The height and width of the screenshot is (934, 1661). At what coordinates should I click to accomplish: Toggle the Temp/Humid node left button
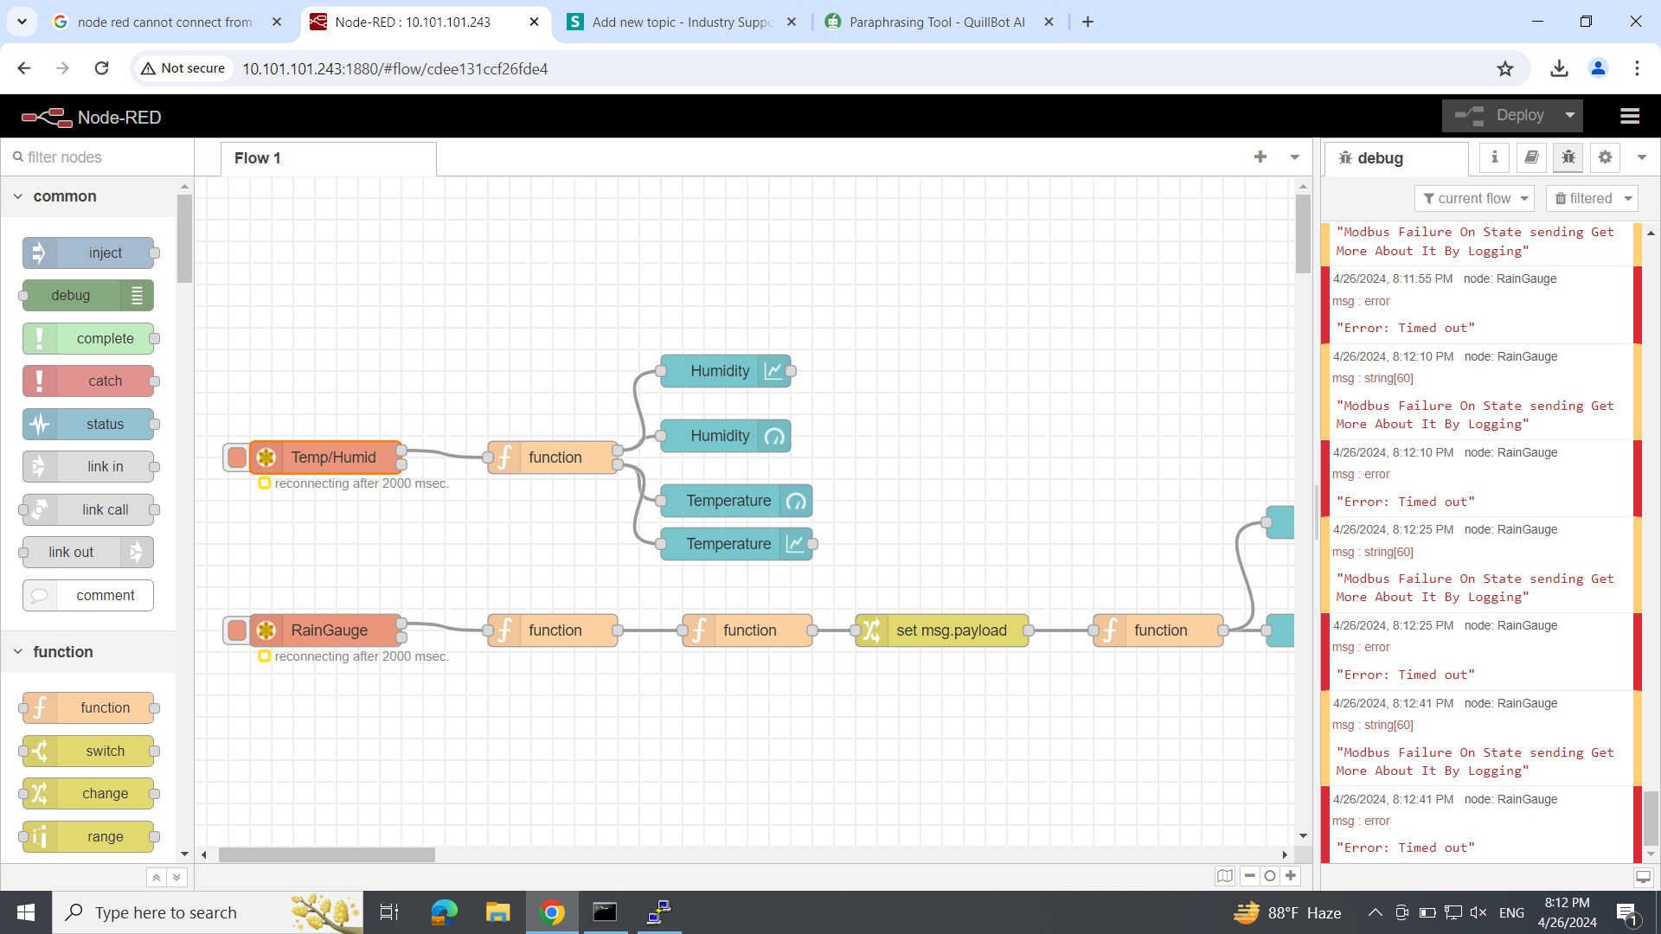[236, 457]
